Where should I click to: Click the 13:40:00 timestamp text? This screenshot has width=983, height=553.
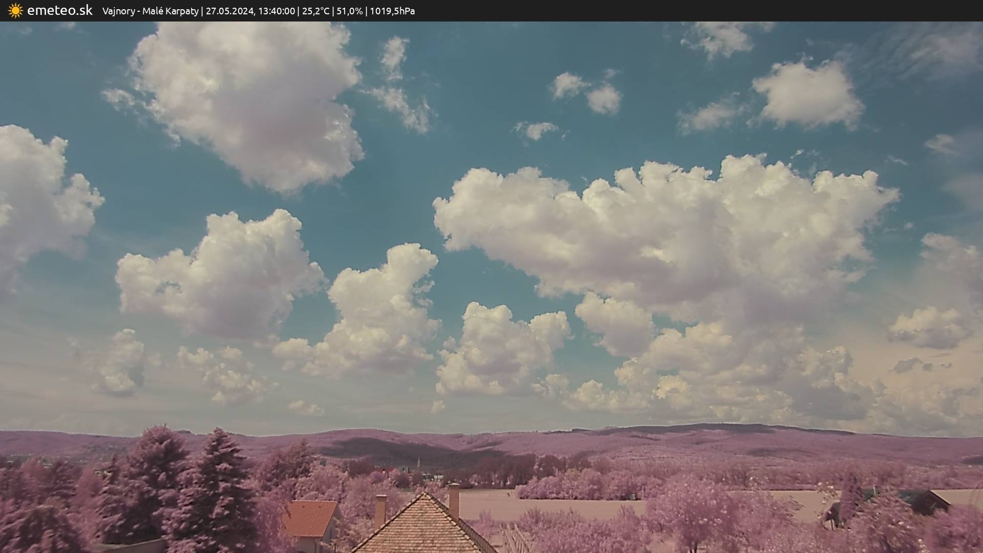pyautogui.click(x=276, y=11)
